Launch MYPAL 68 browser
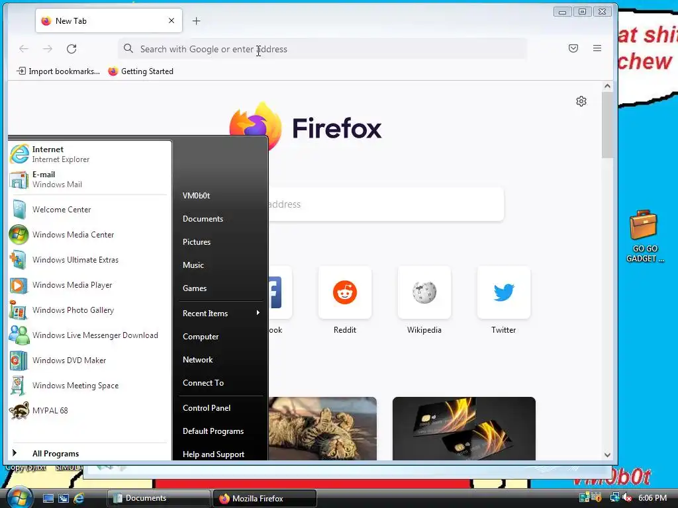The width and height of the screenshot is (678, 508). [x=89, y=410]
